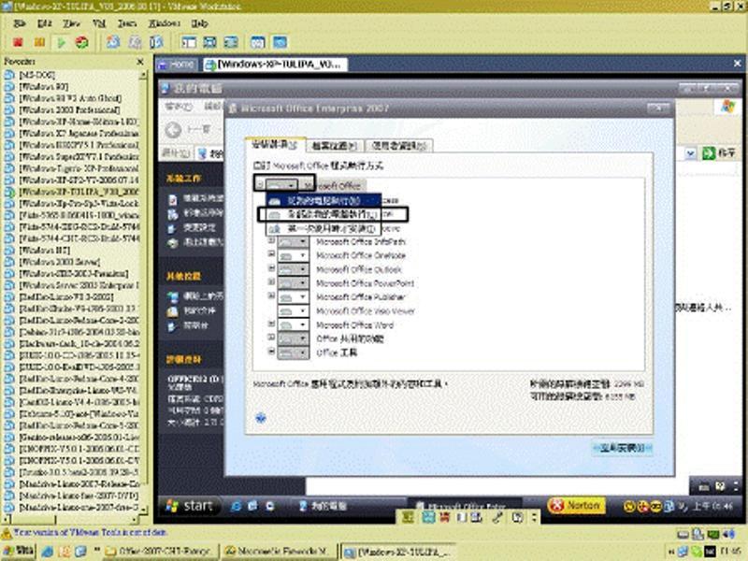Viewport: 748px width, 561px height.
Task: Click the VMware Tools out-of-date warning icon
Action: click(x=7, y=532)
